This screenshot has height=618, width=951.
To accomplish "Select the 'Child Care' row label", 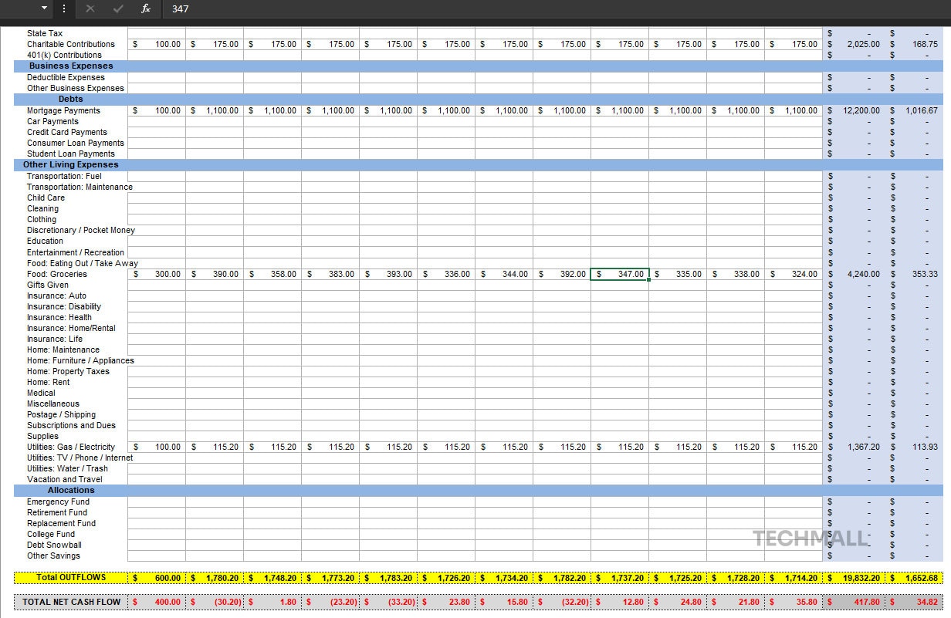I will [46, 198].
